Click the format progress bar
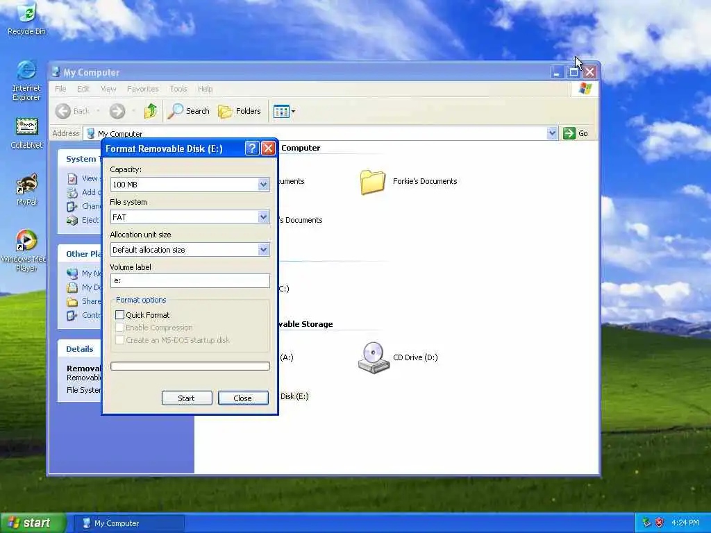 190,366
